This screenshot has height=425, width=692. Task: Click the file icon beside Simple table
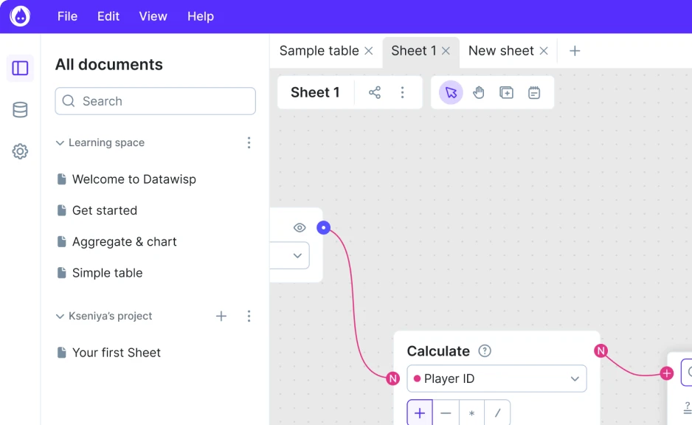(62, 273)
